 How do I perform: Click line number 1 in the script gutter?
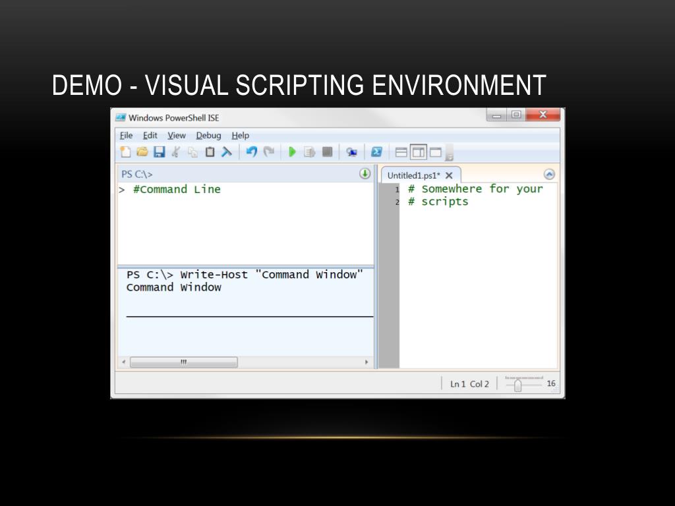coord(397,190)
